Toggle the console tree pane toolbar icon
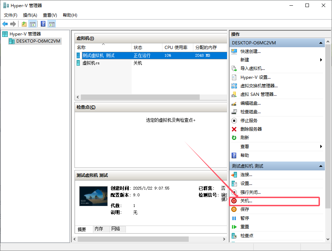The image size is (332, 251). [32, 24]
